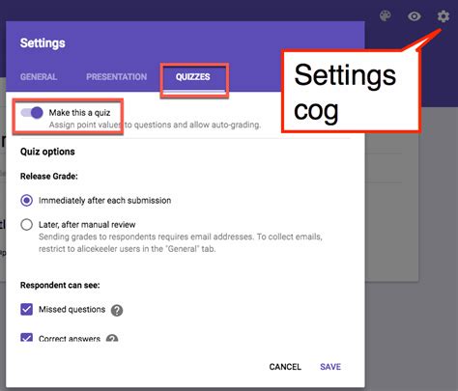Viewport: 458px width, 391px height.
Task: Click the Cancel button
Action: click(285, 367)
